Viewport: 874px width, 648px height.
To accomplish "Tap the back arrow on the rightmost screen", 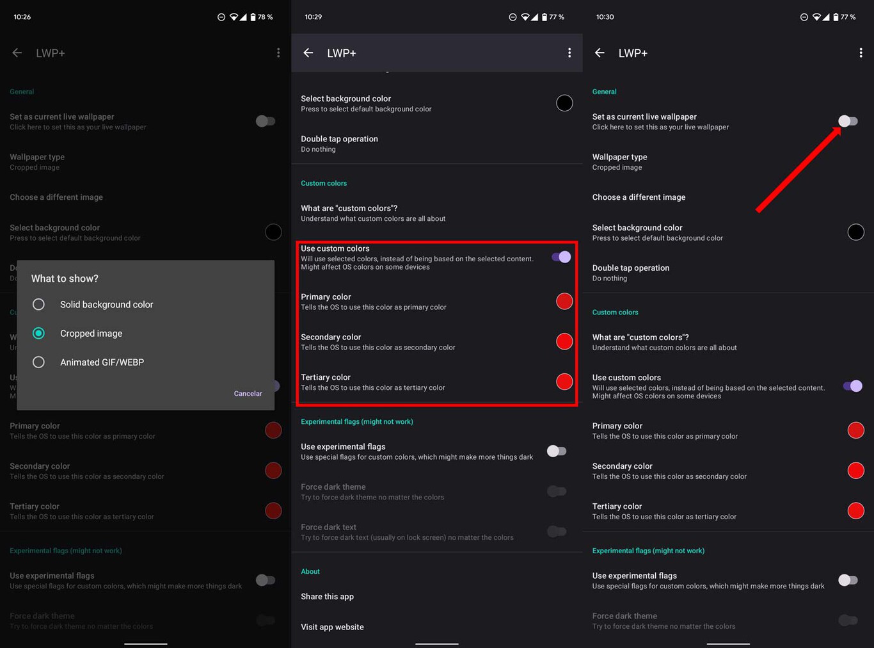I will (x=600, y=53).
